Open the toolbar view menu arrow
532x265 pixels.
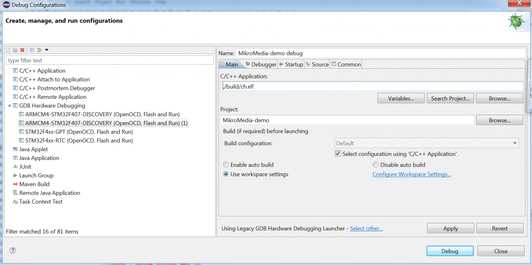pyautogui.click(x=47, y=50)
